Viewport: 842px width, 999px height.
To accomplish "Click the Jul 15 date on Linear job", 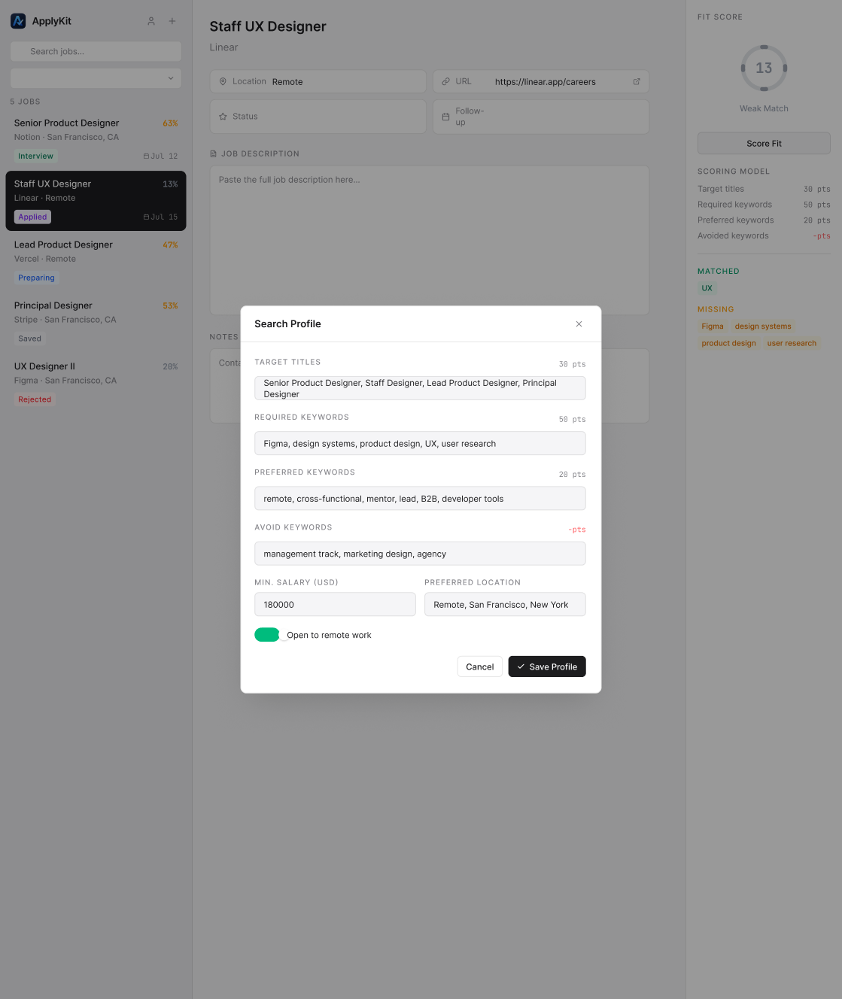I will [x=161, y=217].
